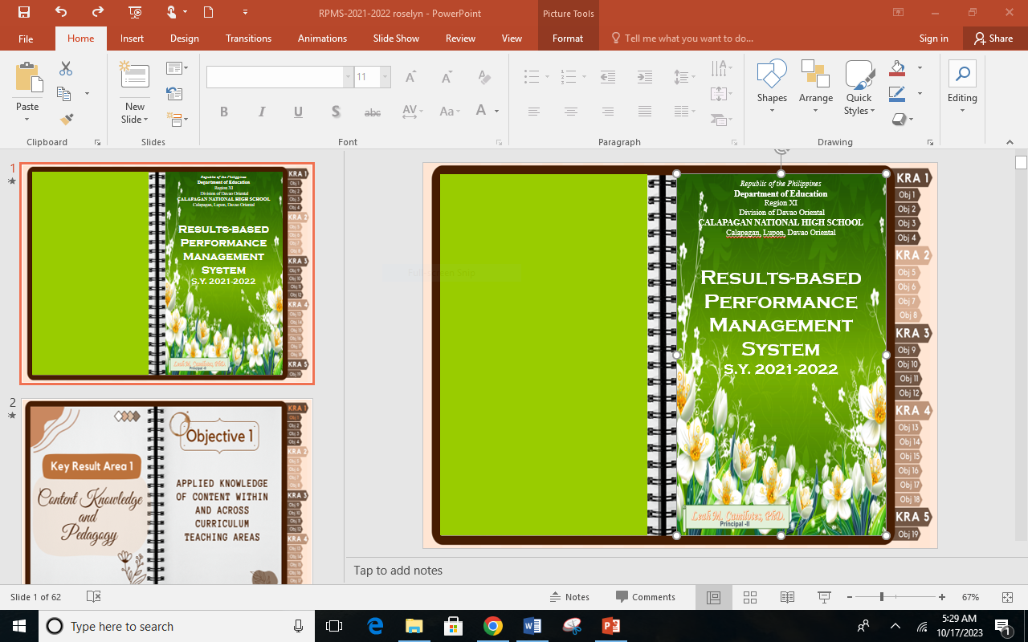Switch to Reading View
This screenshot has width=1028, height=642.
[x=787, y=597]
